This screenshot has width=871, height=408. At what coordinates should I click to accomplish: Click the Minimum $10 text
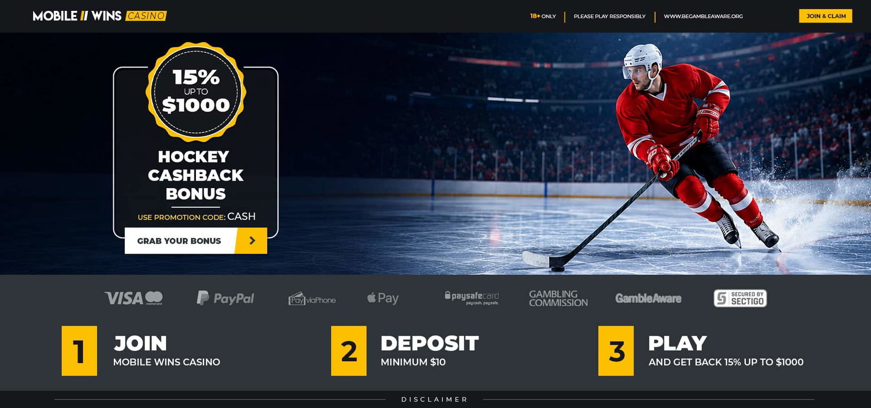click(x=413, y=362)
